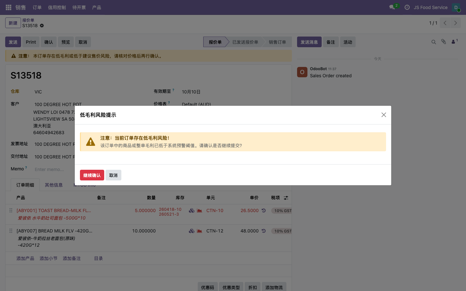This screenshot has height=291, width=466.
Task: Open the attachments paperclip icon
Action: coord(444,42)
